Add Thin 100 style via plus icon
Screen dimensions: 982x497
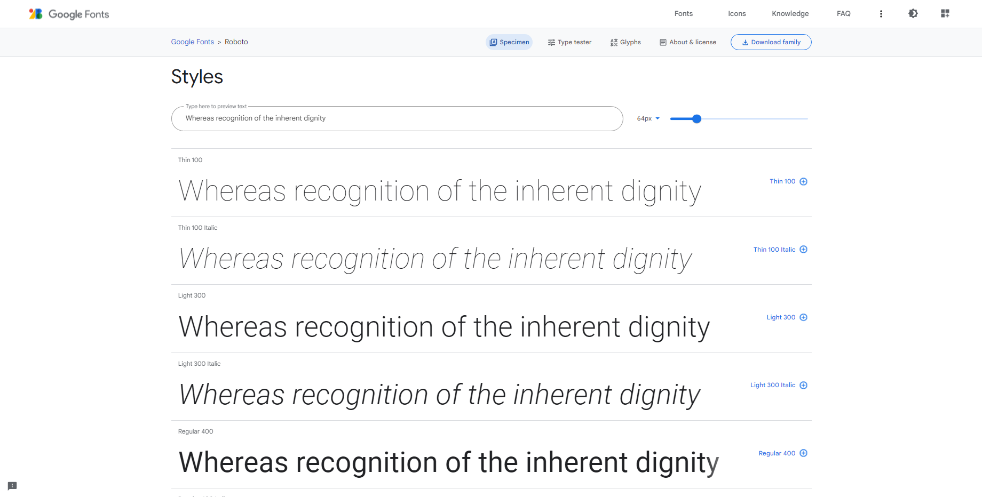coord(803,182)
